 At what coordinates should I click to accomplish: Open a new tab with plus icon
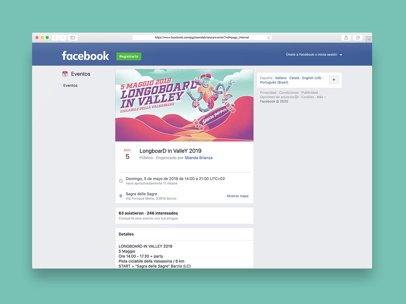(x=369, y=39)
